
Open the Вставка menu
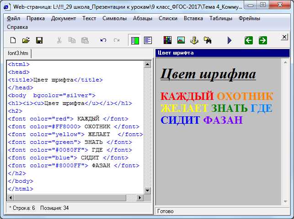pyautogui.click(x=193, y=18)
